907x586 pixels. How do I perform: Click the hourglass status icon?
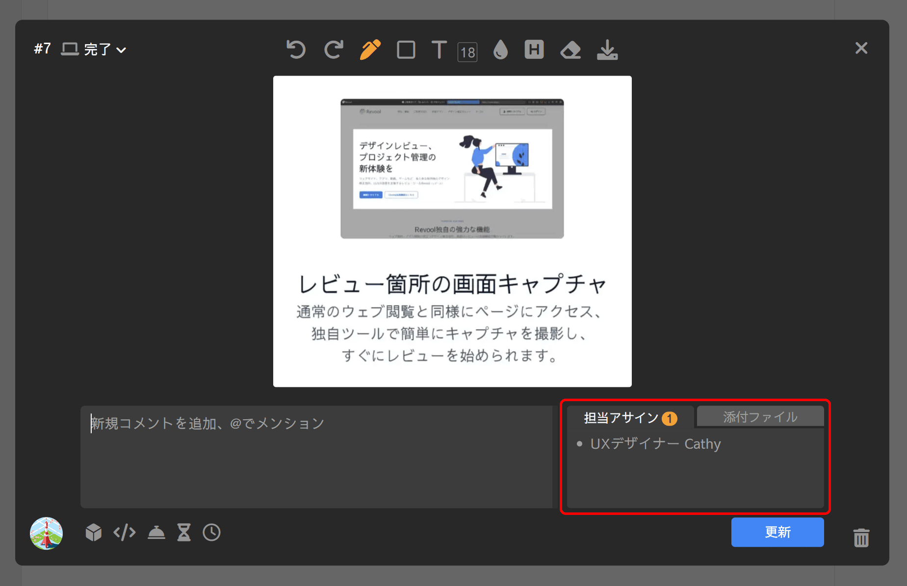(184, 533)
